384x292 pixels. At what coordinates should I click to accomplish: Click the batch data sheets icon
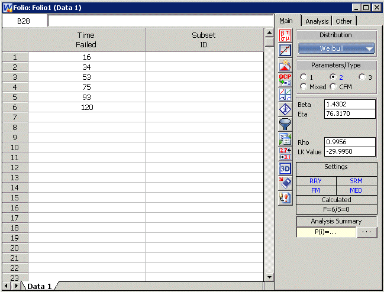click(285, 139)
